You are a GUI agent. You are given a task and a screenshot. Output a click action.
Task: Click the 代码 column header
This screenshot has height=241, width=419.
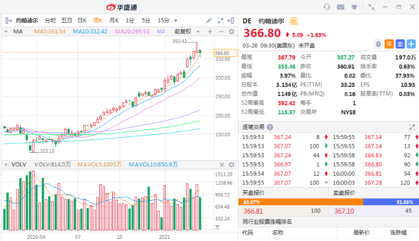tap(247, 233)
